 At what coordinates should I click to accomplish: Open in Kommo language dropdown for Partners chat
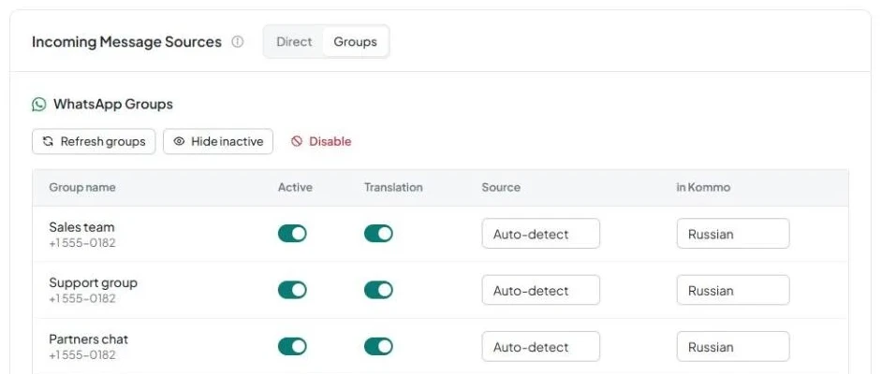pyautogui.click(x=733, y=347)
